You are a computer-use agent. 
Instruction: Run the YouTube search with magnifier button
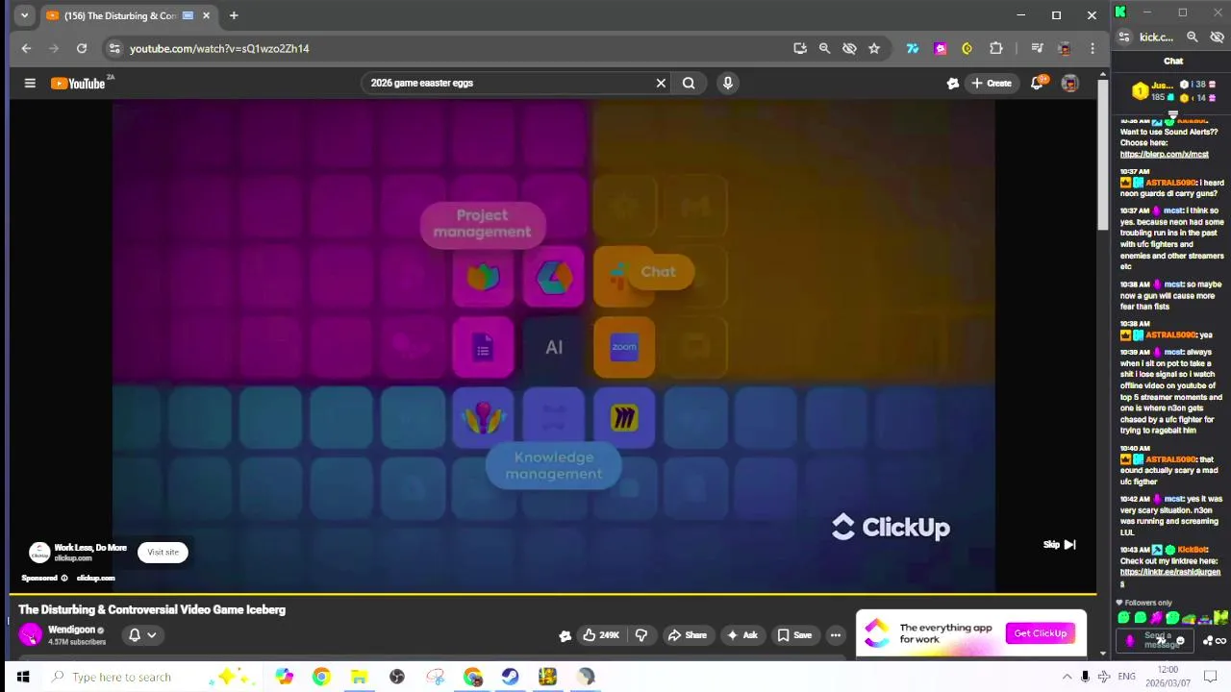(689, 84)
